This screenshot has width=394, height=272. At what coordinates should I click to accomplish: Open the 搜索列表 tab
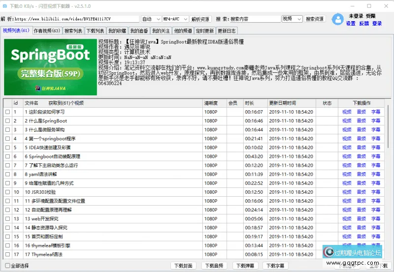[x=73, y=31]
